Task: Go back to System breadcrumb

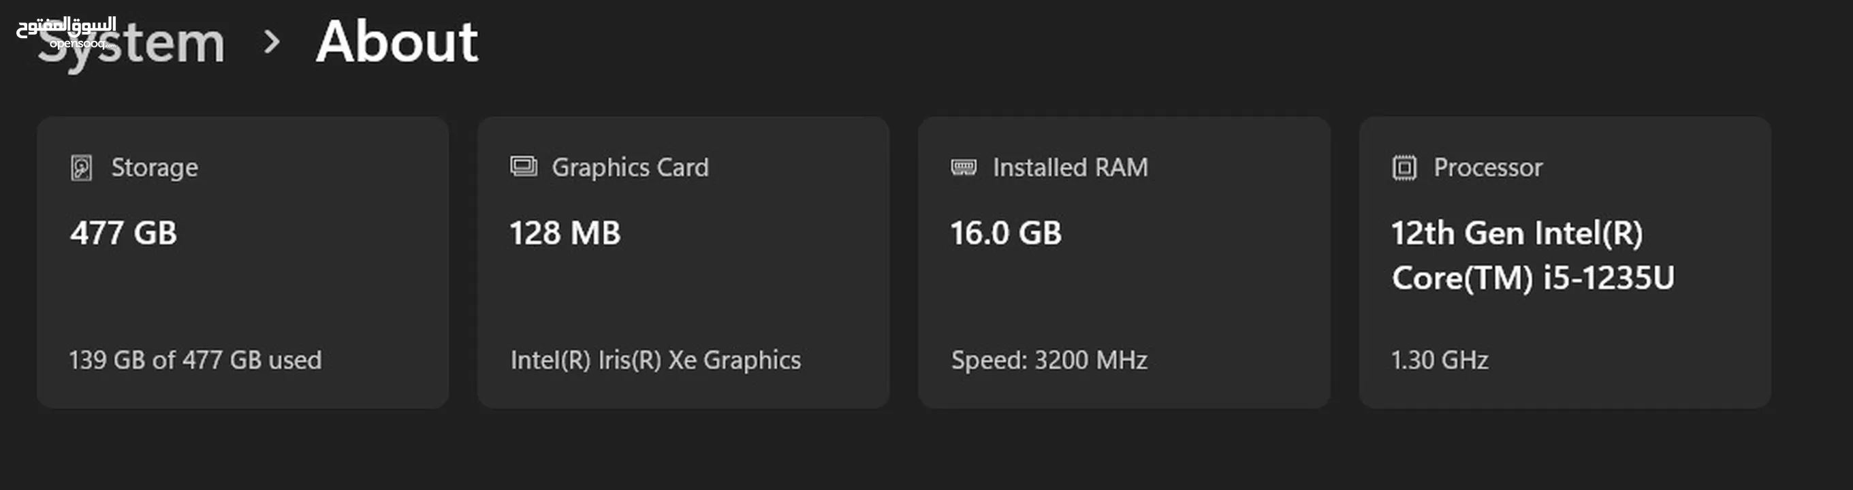Action: 131,43
